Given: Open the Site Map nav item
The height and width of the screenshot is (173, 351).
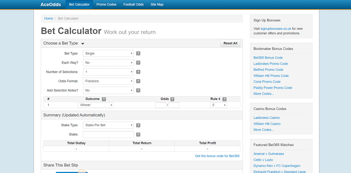Looking at the screenshot, I should (x=157, y=5).
